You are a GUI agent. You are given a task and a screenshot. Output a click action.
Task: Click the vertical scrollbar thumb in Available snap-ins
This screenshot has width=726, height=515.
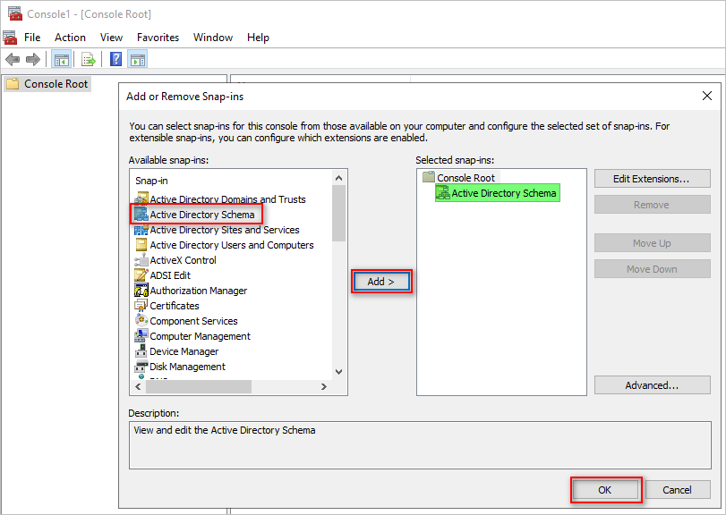point(339,213)
